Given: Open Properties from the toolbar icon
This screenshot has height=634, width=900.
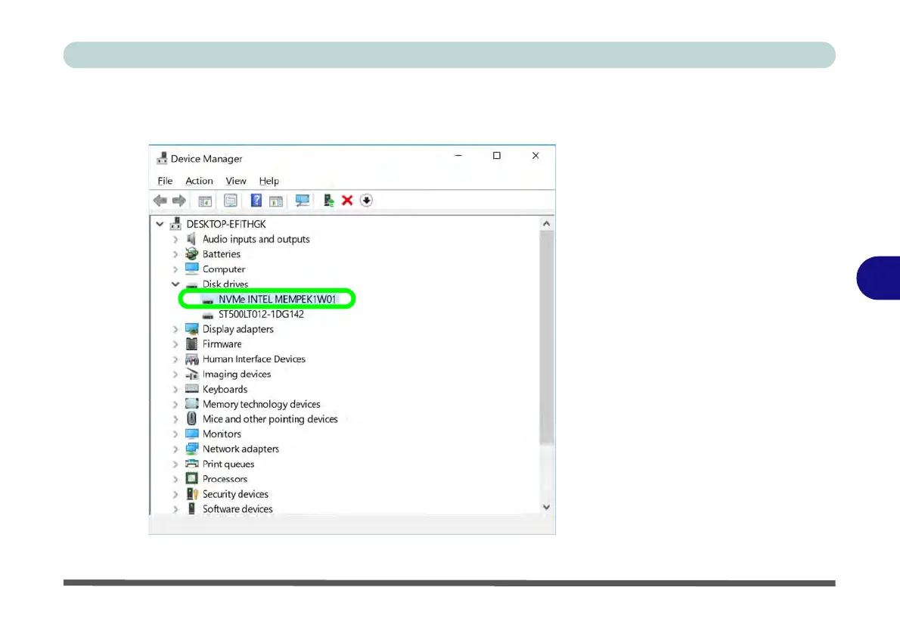Looking at the screenshot, I should click(231, 200).
